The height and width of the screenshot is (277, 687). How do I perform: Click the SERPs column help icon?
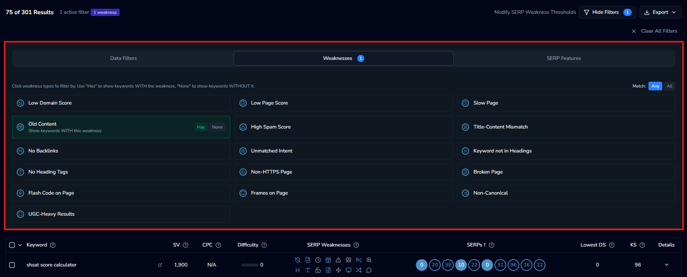tap(492, 245)
